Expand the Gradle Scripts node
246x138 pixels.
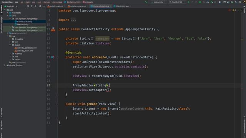point(5,65)
